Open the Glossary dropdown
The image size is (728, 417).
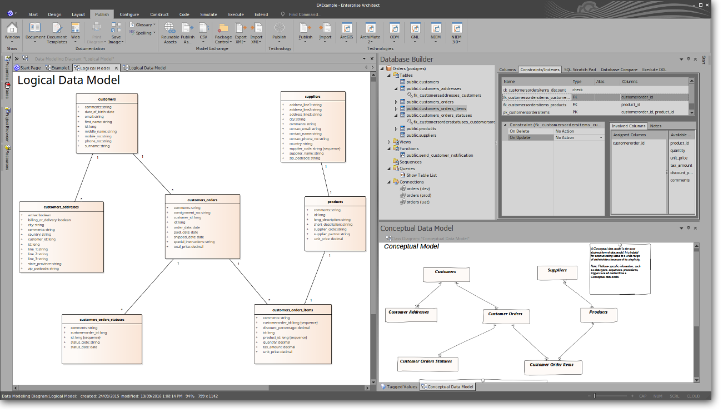[x=144, y=25]
